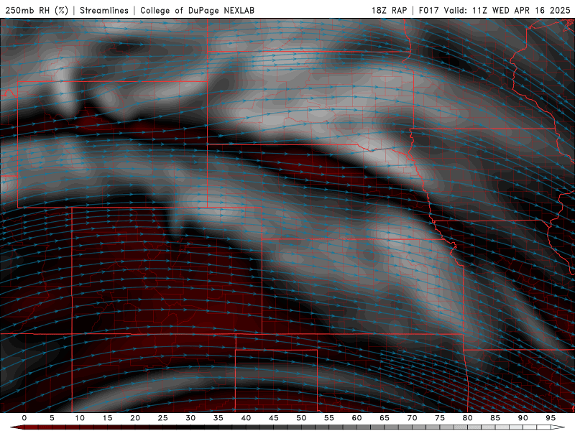Click the 'F017' forecast hour text
Viewport: 575px width, 431px height.
428,10
